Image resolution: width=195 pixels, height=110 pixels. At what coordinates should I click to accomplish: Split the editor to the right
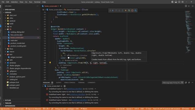coord(186,6)
